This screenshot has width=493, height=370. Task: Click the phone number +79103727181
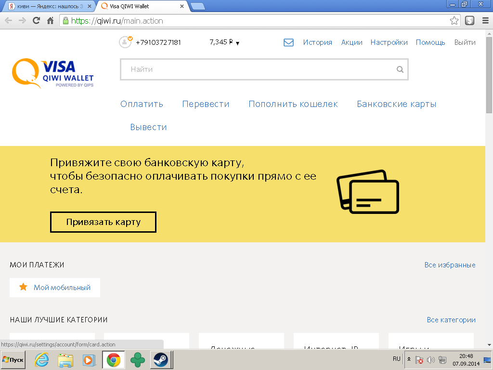tap(158, 42)
